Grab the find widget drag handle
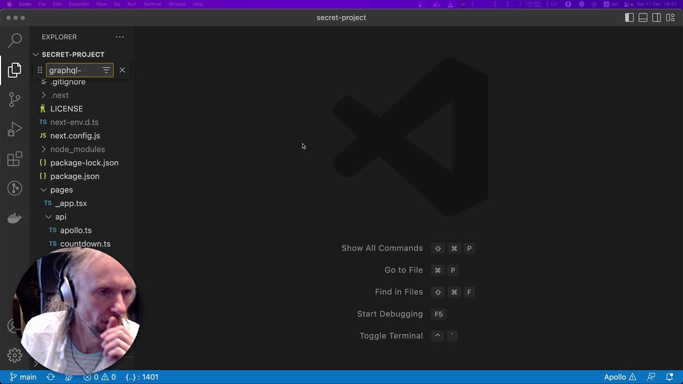Screen dimensions: 683x384 (39, 70)
